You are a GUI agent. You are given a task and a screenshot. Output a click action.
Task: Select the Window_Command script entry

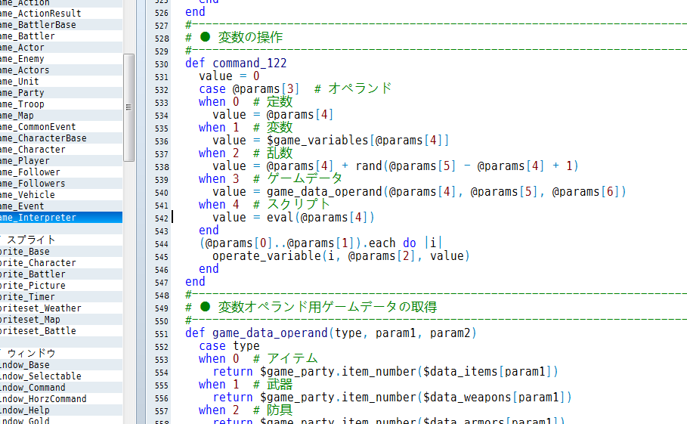pos(61,388)
